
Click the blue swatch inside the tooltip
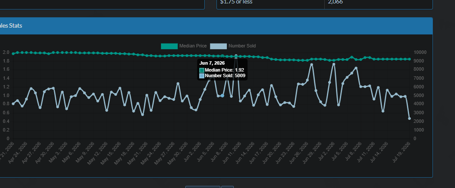click(x=202, y=76)
